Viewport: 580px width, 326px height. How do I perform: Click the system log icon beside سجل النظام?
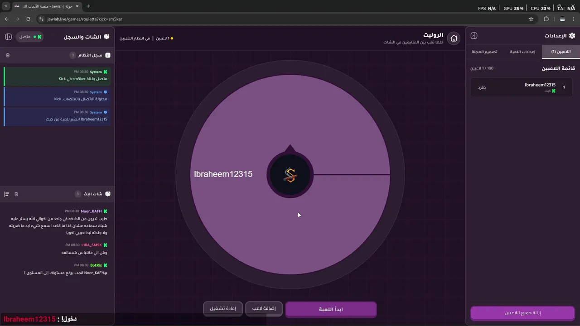(108, 55)
